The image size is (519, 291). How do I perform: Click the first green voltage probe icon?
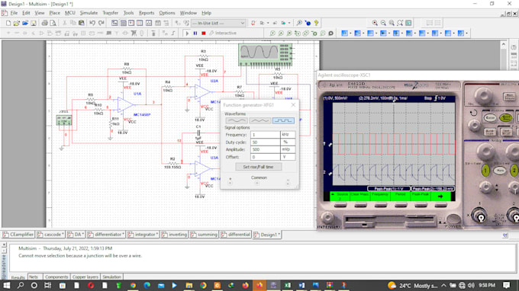click(272, 34)
